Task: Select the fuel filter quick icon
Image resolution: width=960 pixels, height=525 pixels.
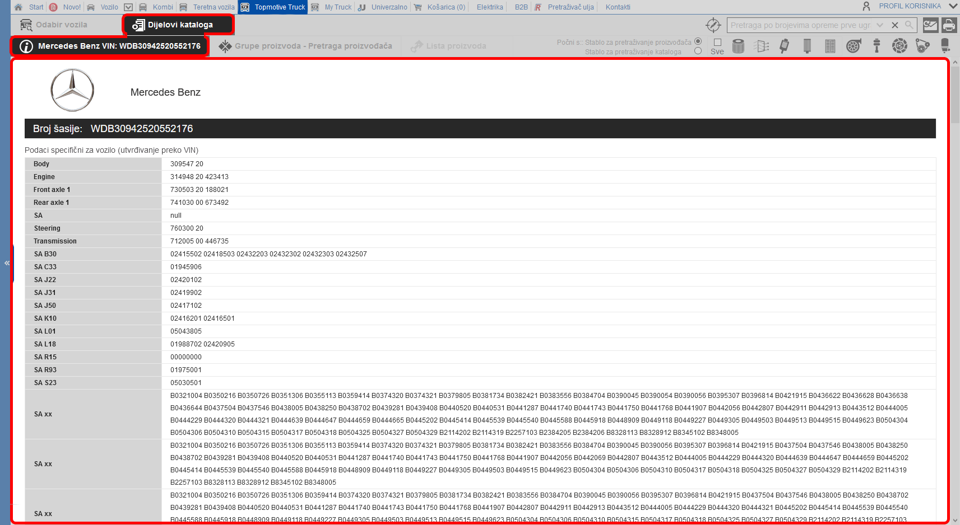Action: (x=785, y=46)
